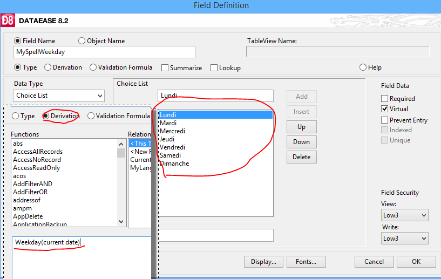This screenshot has width=441, height=279.
Task: Tick the Lookup checkbox
Action: click(214, 68)
